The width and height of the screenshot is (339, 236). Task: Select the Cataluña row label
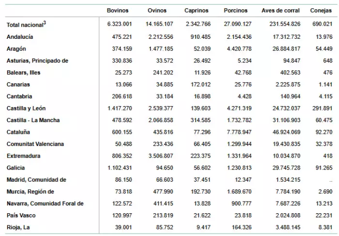(18, 132)
